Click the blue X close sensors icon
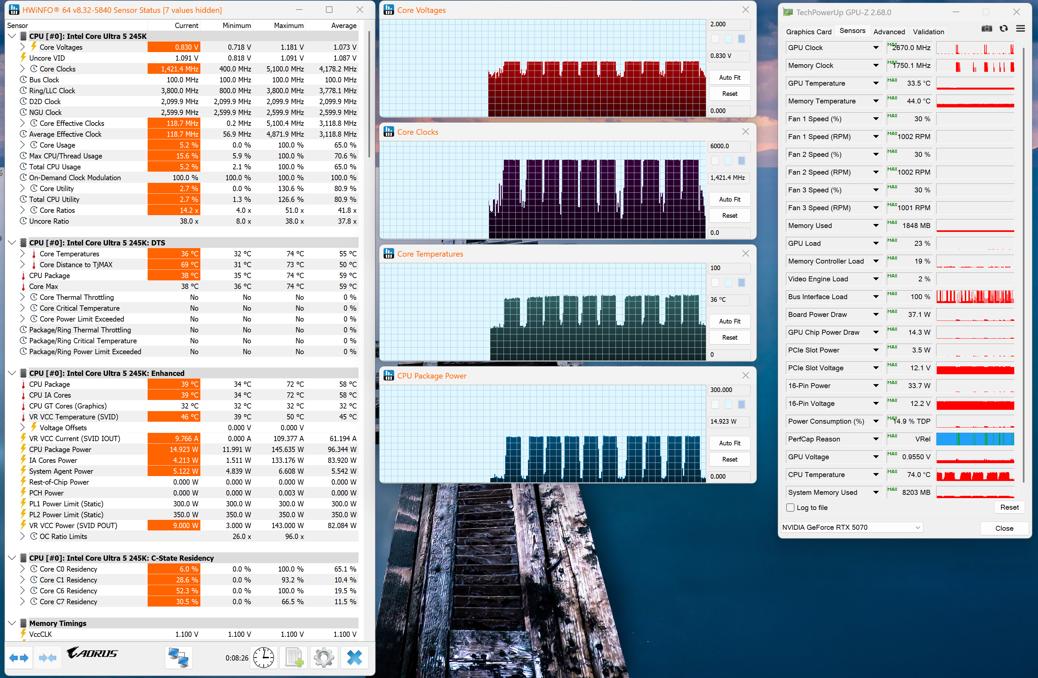 click(354, 658)
